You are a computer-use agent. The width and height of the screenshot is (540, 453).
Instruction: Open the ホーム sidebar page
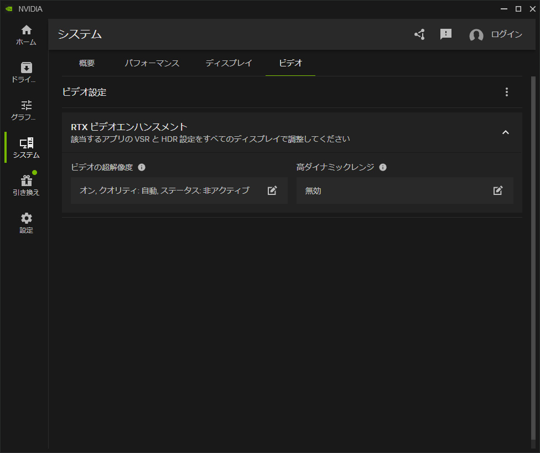pyautogui.click(x=26, y=35)
